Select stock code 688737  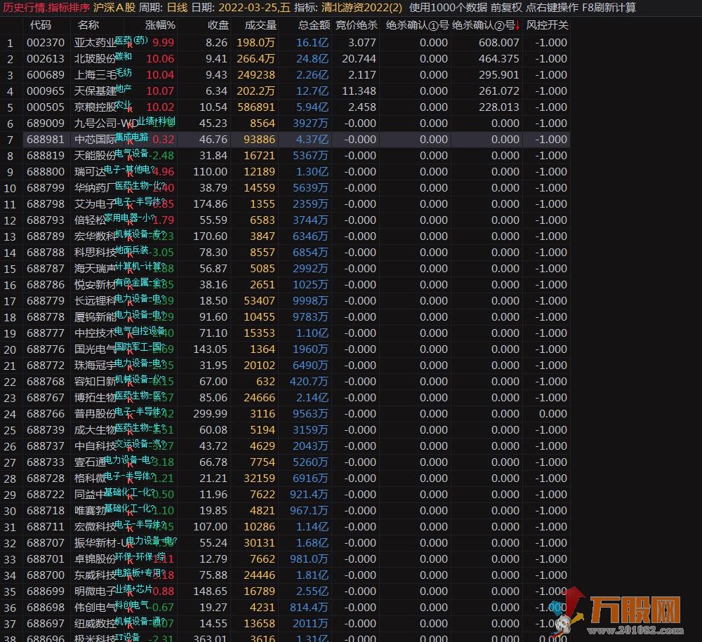click(x=46, y=446)
